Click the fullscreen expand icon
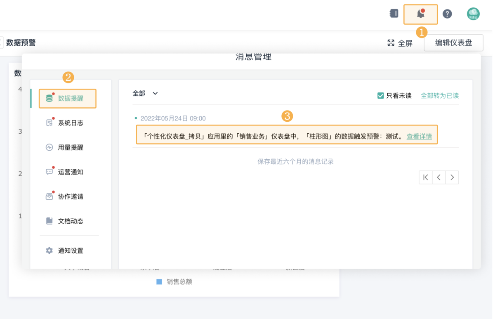Image resolution: width=495 pixels, height=319 pixels. tap(391, 43)
